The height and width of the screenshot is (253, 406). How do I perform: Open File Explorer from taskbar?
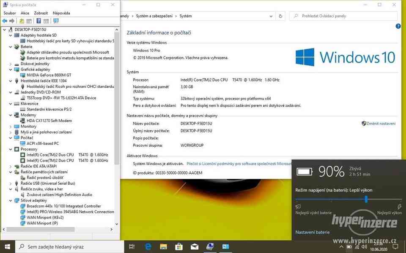163,247
